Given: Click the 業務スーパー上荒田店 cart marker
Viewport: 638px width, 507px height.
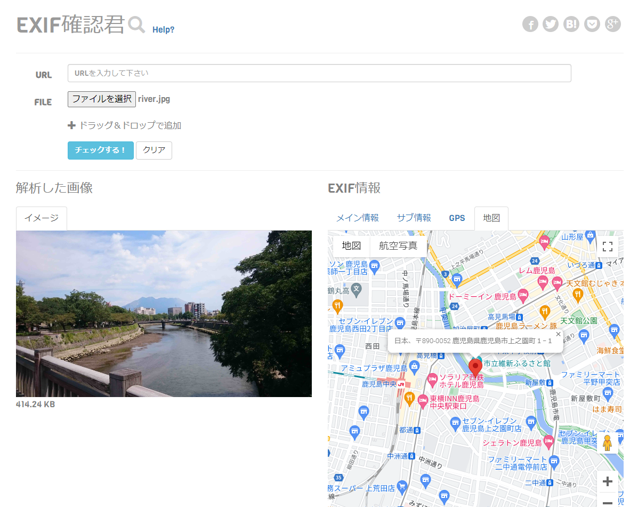Looking at the screenshot, I should 402,486.
